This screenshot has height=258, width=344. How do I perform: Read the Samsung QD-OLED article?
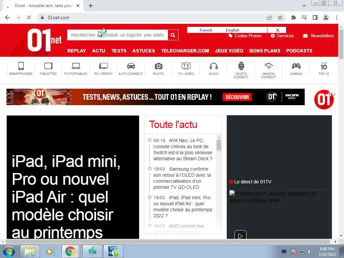click(x=182, y=178)
